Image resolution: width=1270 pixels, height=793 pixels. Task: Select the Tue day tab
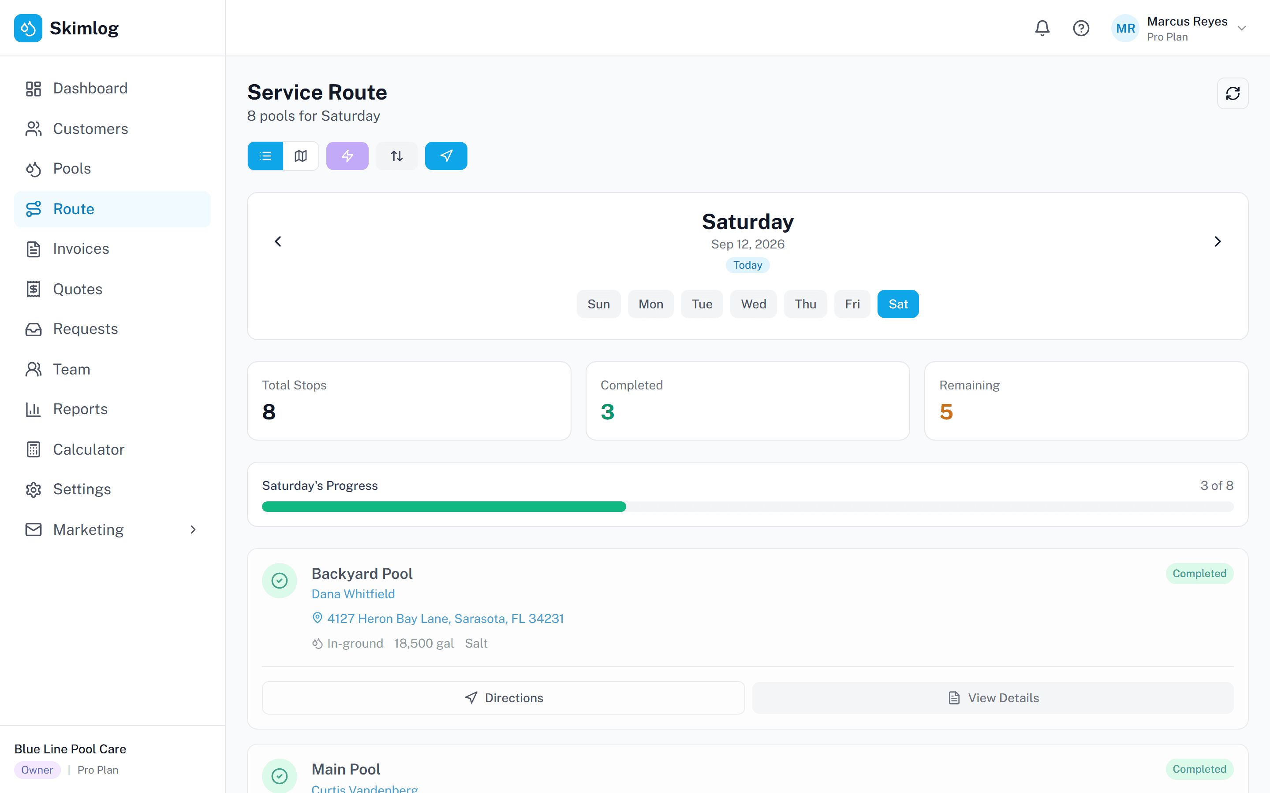click(x=702, y=304)
